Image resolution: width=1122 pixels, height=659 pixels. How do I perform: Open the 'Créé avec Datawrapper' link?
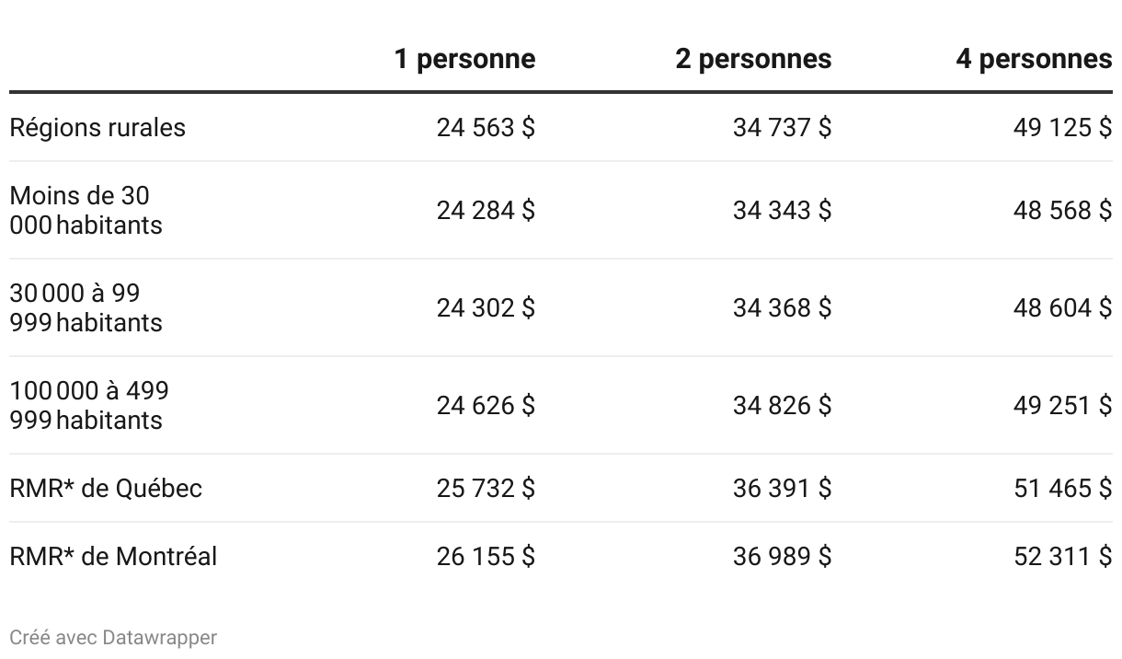point(113,637)
